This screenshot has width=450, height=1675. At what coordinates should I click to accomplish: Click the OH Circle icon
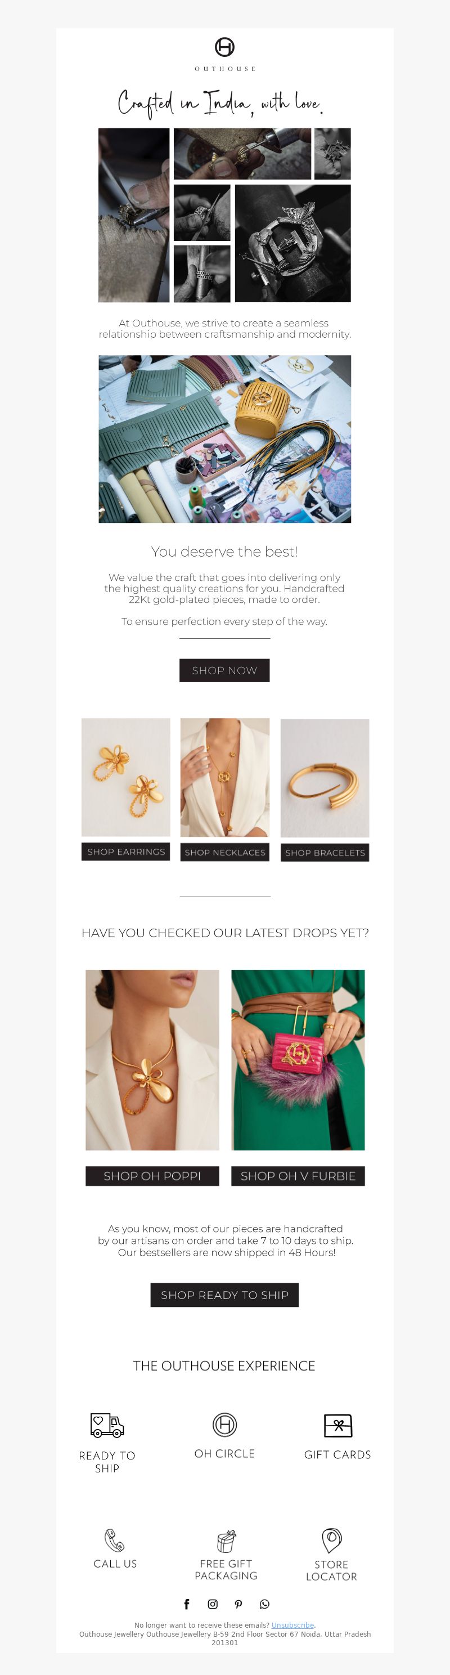[x=224, y=1425]
